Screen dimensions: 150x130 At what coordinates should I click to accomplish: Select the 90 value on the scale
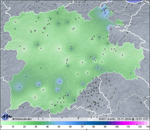click(105, 127)
